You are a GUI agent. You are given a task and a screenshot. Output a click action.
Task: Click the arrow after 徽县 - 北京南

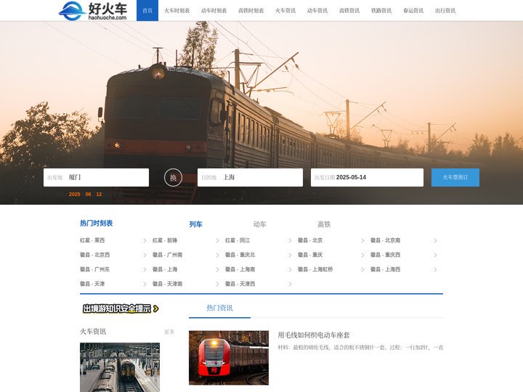435,241
